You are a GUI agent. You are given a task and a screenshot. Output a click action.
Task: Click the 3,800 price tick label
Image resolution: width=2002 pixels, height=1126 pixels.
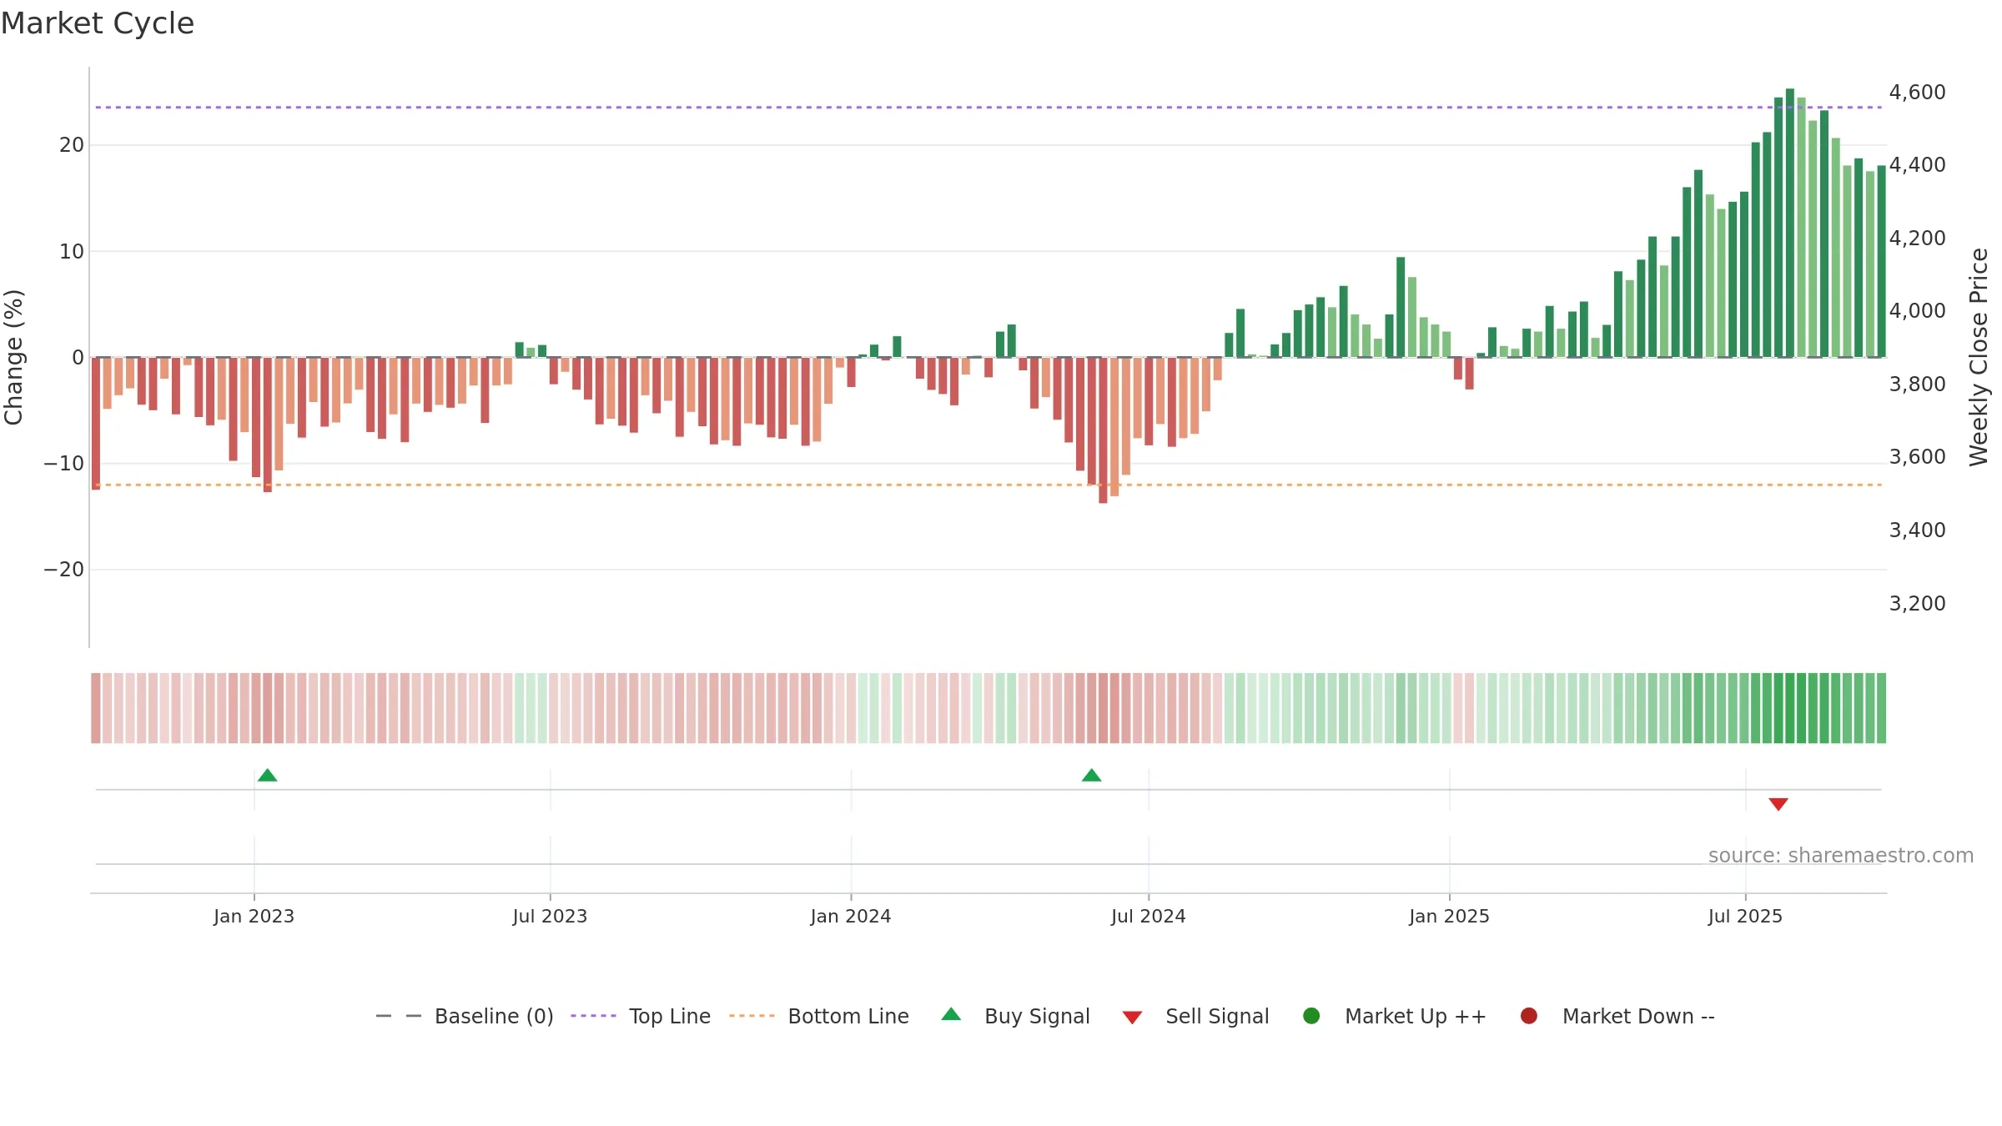[1917, 385]
